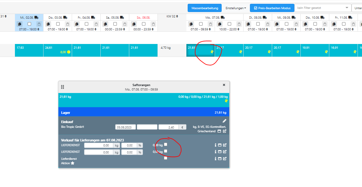Click the drag handle grip of Saftorangen popup
Viewport: 362px width, 187px height.
point(63,87)
